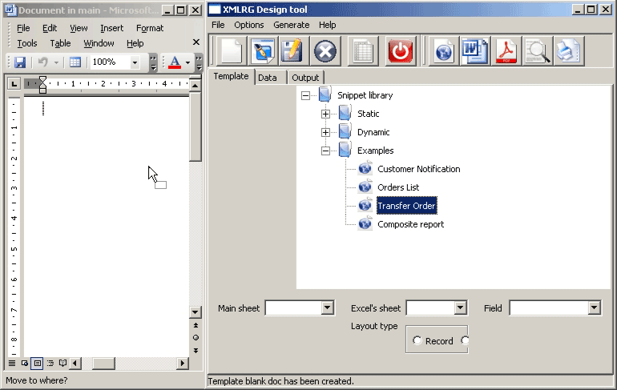Click the new blank template icon

pyautogui.click(x=232, y=51)
